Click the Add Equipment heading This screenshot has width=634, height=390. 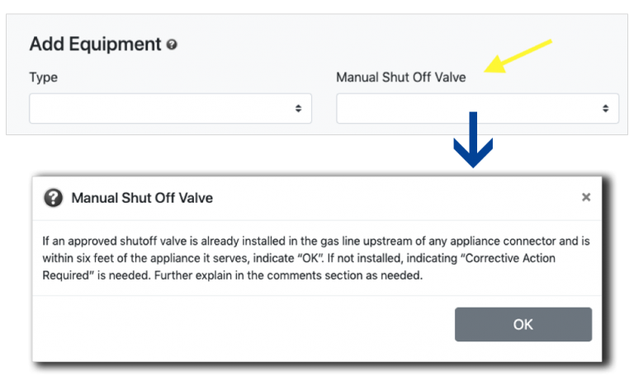click(95, 45)
